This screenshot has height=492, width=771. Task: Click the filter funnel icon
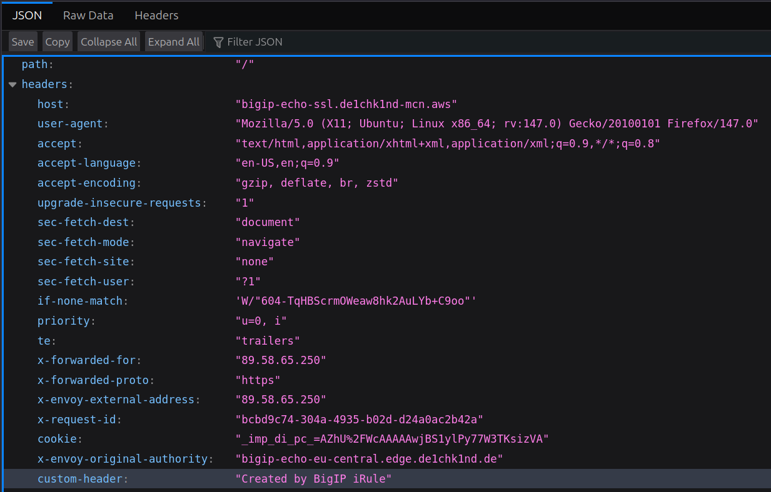(x=218, y=42)
